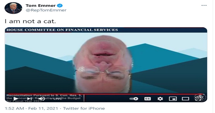Viewport: 215px width, 113px height.
Task: Click the red video progress bar
Action: pyautogui.click(x=106, y=94)
